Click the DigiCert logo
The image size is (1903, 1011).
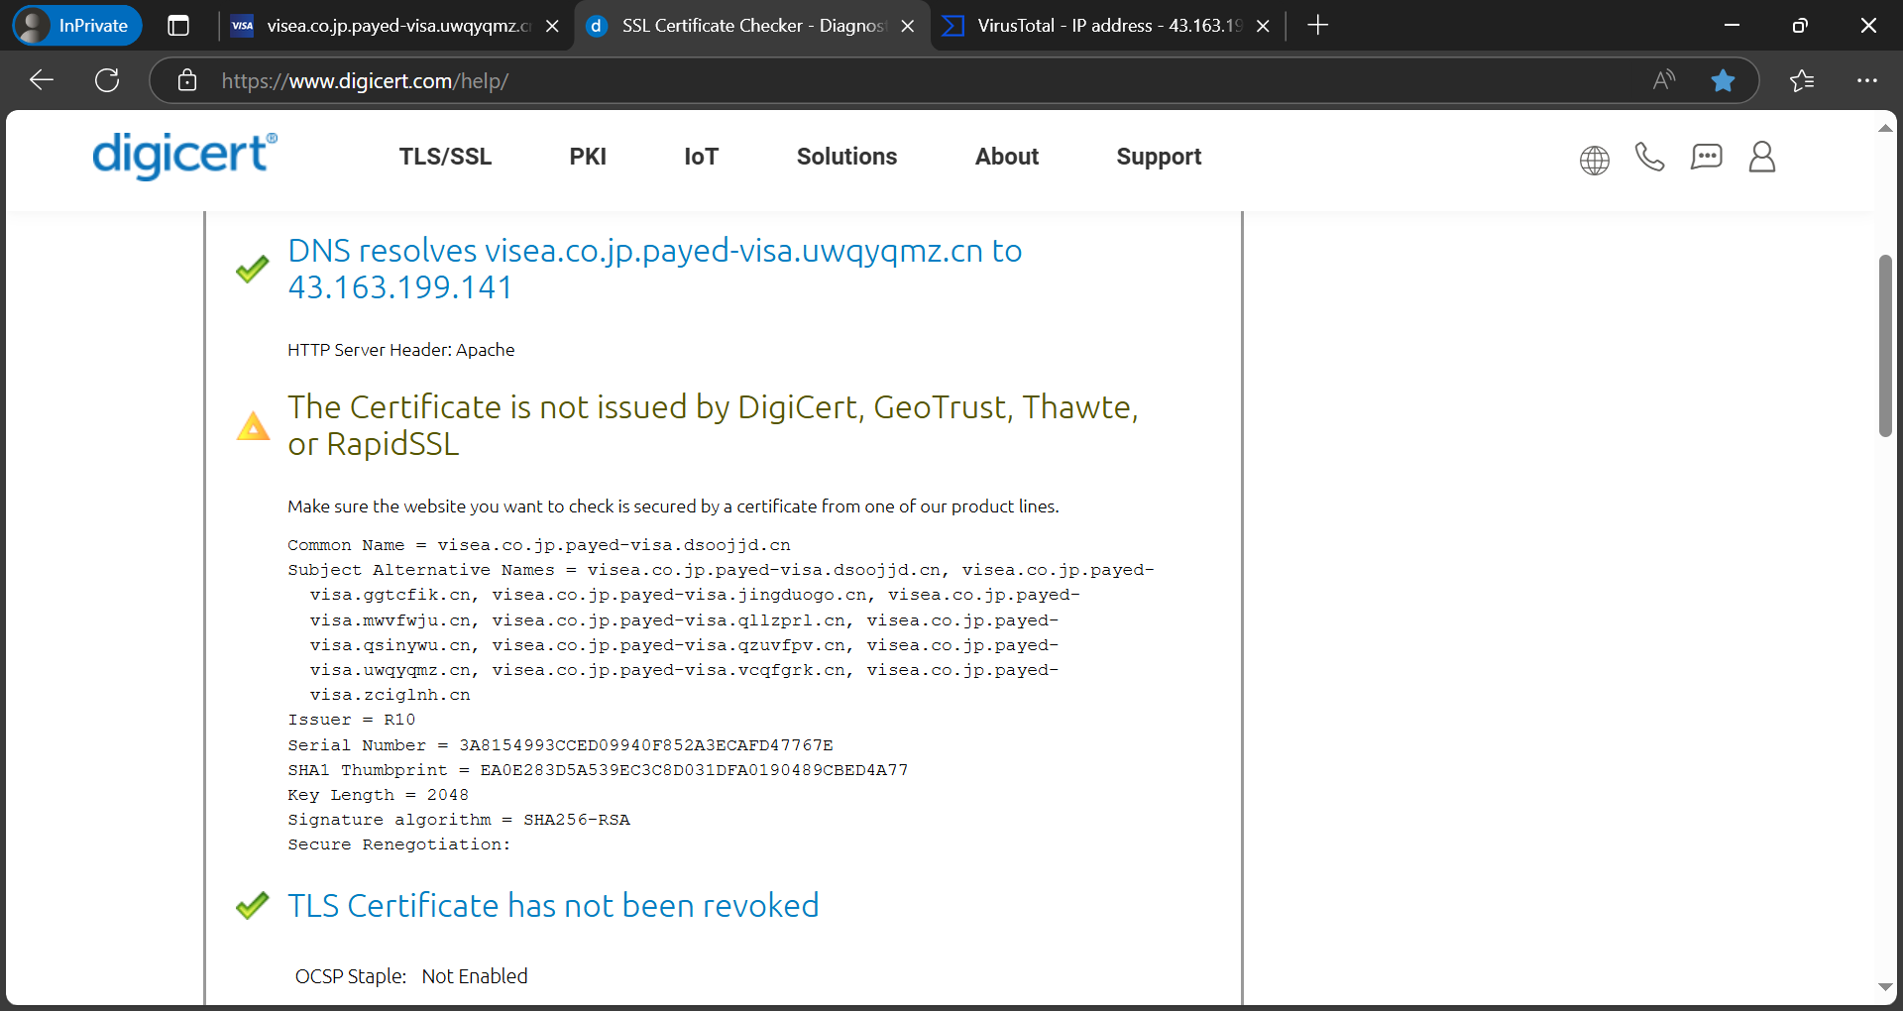[x=184, y=156]
